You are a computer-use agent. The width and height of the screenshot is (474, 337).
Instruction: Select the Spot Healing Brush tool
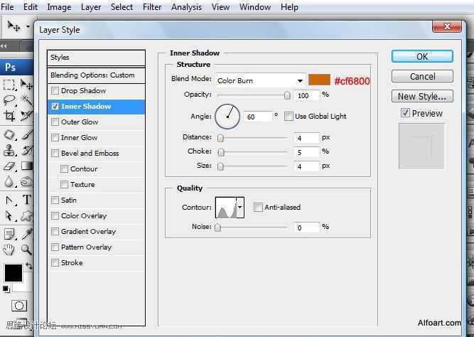[9, 135]
